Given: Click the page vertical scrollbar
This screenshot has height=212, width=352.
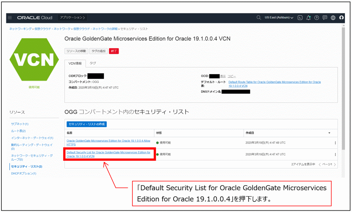Looking at the screenshot, I should click(x=343, y=88).
